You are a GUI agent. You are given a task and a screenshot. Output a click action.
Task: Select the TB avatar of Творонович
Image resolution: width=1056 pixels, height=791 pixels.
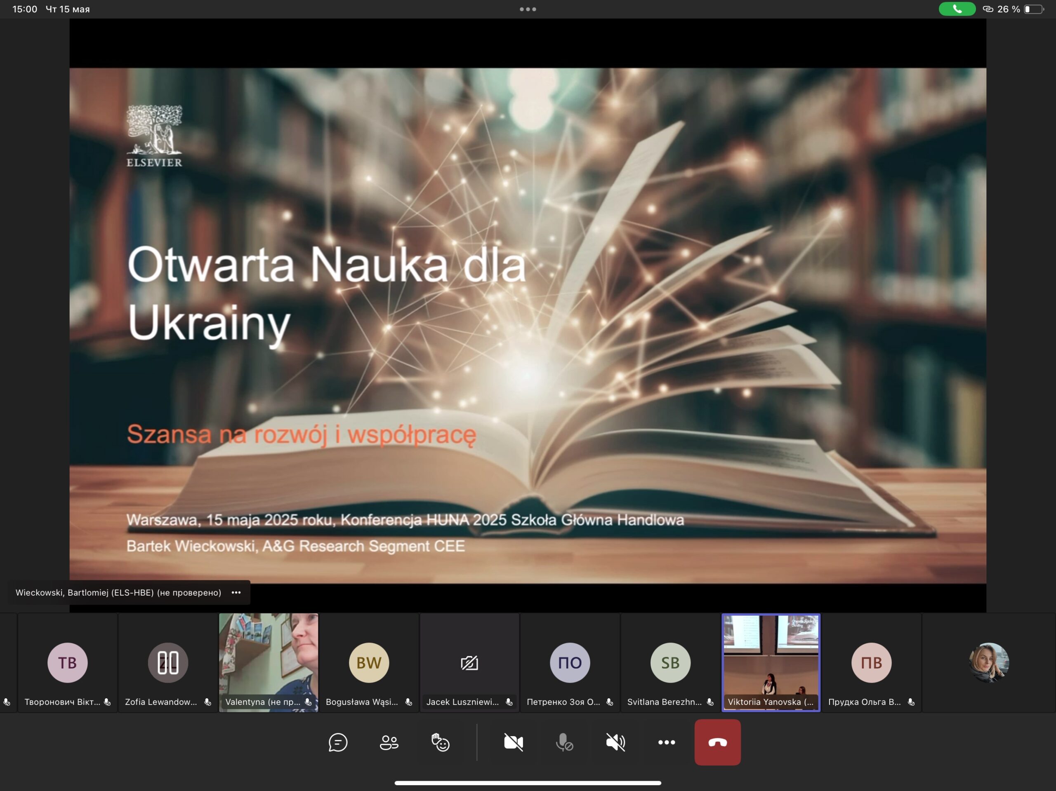[67, 662]
